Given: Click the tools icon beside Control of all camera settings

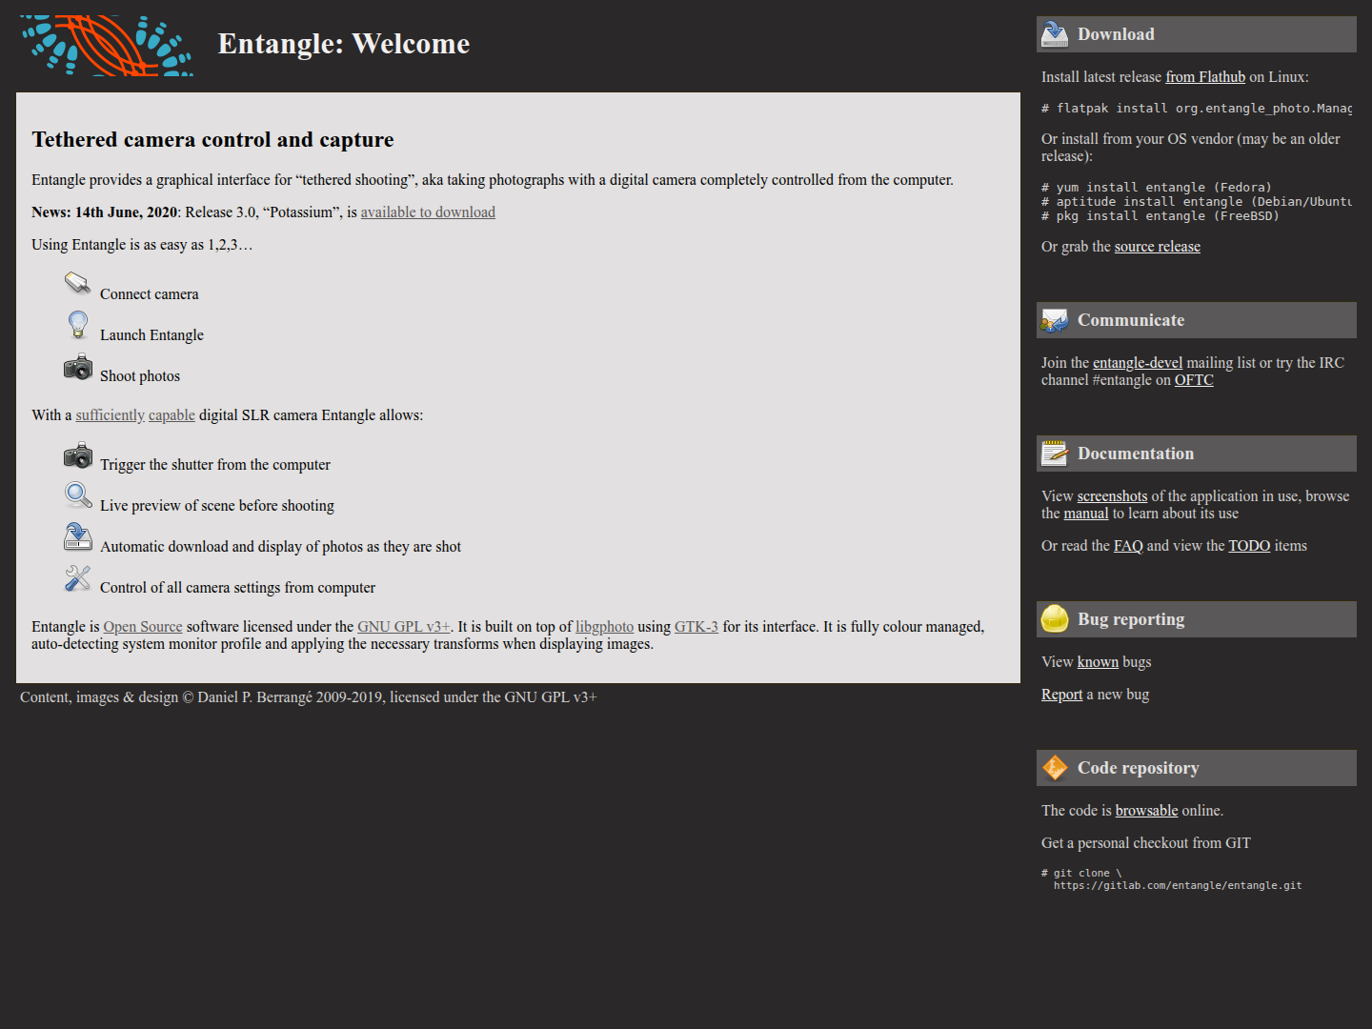Looking at the screenshot, I should (x=78, y=577).
